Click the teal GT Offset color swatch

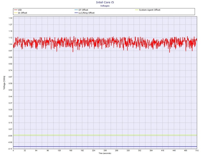tap(76, 10)
